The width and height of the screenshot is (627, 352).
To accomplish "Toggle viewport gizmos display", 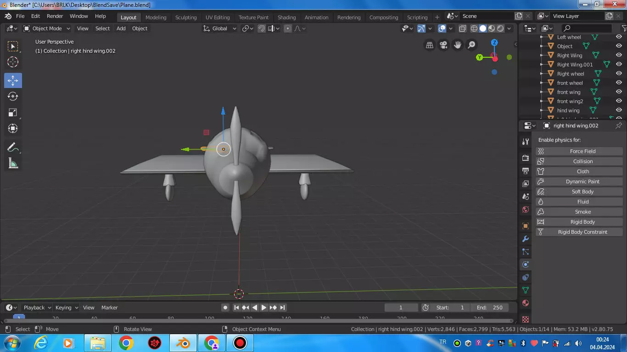I will click(421, 28).
